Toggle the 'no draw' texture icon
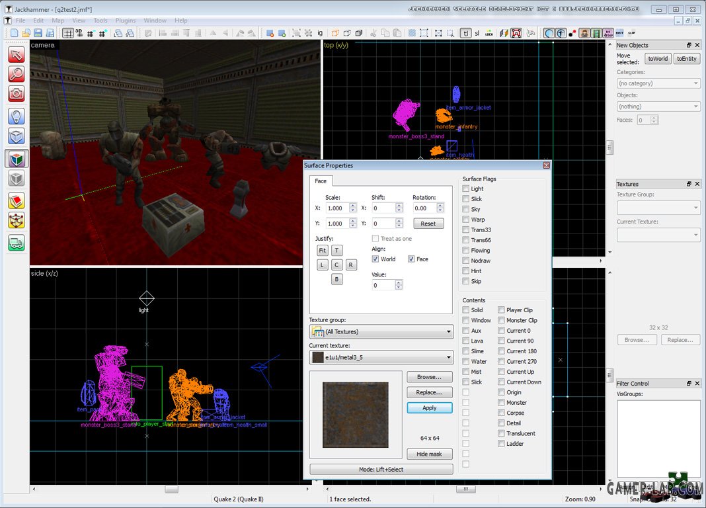This screenshot has width=706, height=508. [x=608, y=33]
